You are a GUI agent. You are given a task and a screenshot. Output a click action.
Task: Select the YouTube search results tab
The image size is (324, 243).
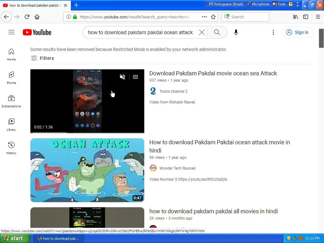(x=35, y=5)
